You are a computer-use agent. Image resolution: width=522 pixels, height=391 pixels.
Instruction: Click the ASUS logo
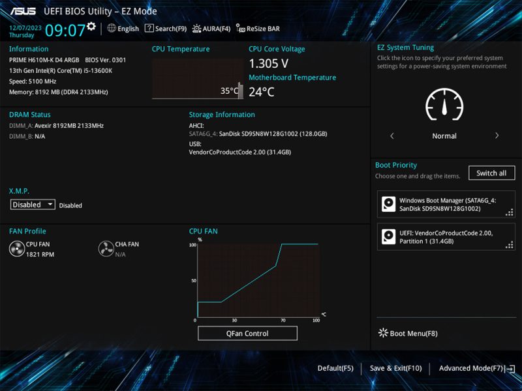(x=23, y=11)
